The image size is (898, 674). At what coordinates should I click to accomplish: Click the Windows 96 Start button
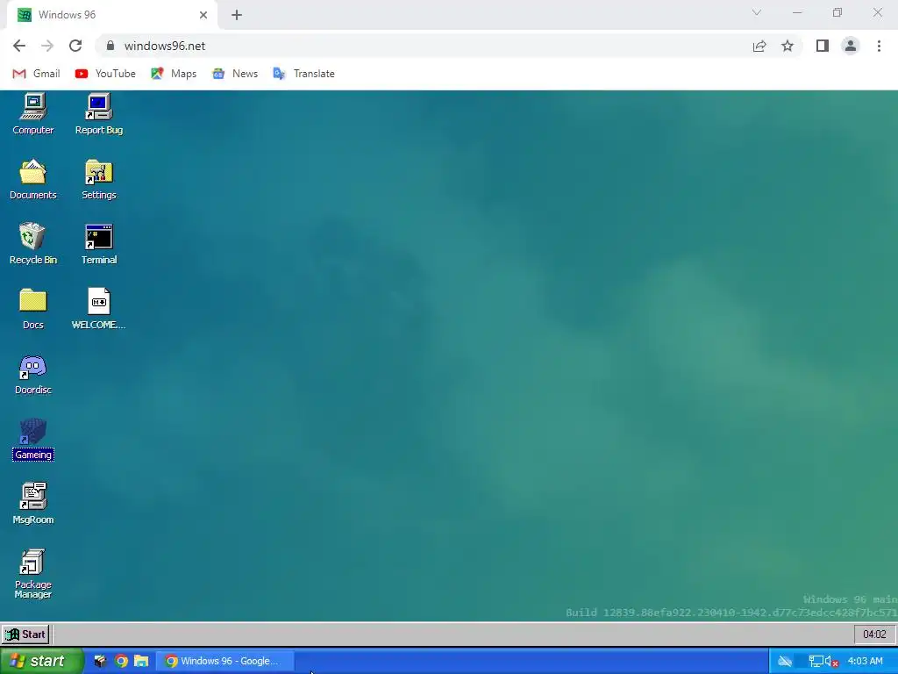point(25,635)
